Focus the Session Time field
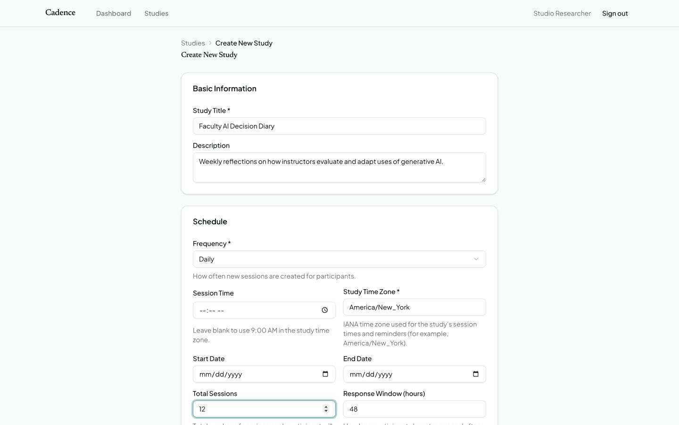Image resolution: width=679 pixels, height=425 pixels. click(264, 310)
